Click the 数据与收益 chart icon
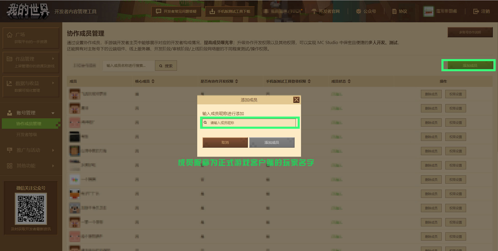498x251 pixels. click(9, 83)
